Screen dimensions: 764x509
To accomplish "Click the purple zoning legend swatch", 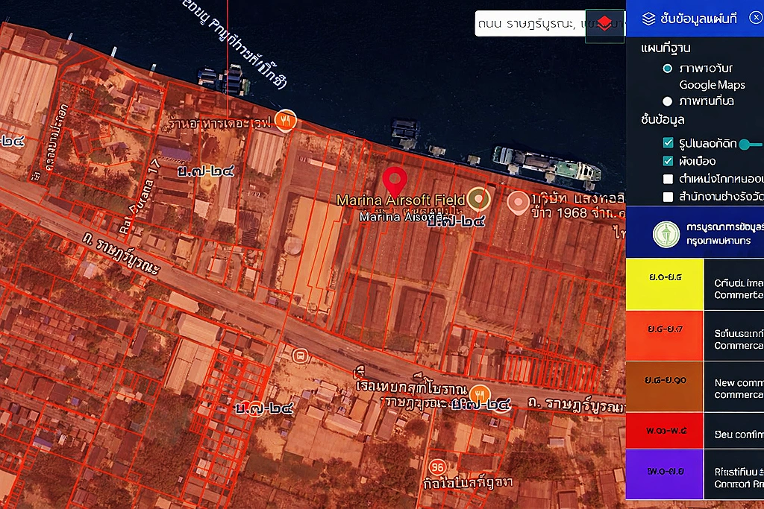I will [664, 474].
